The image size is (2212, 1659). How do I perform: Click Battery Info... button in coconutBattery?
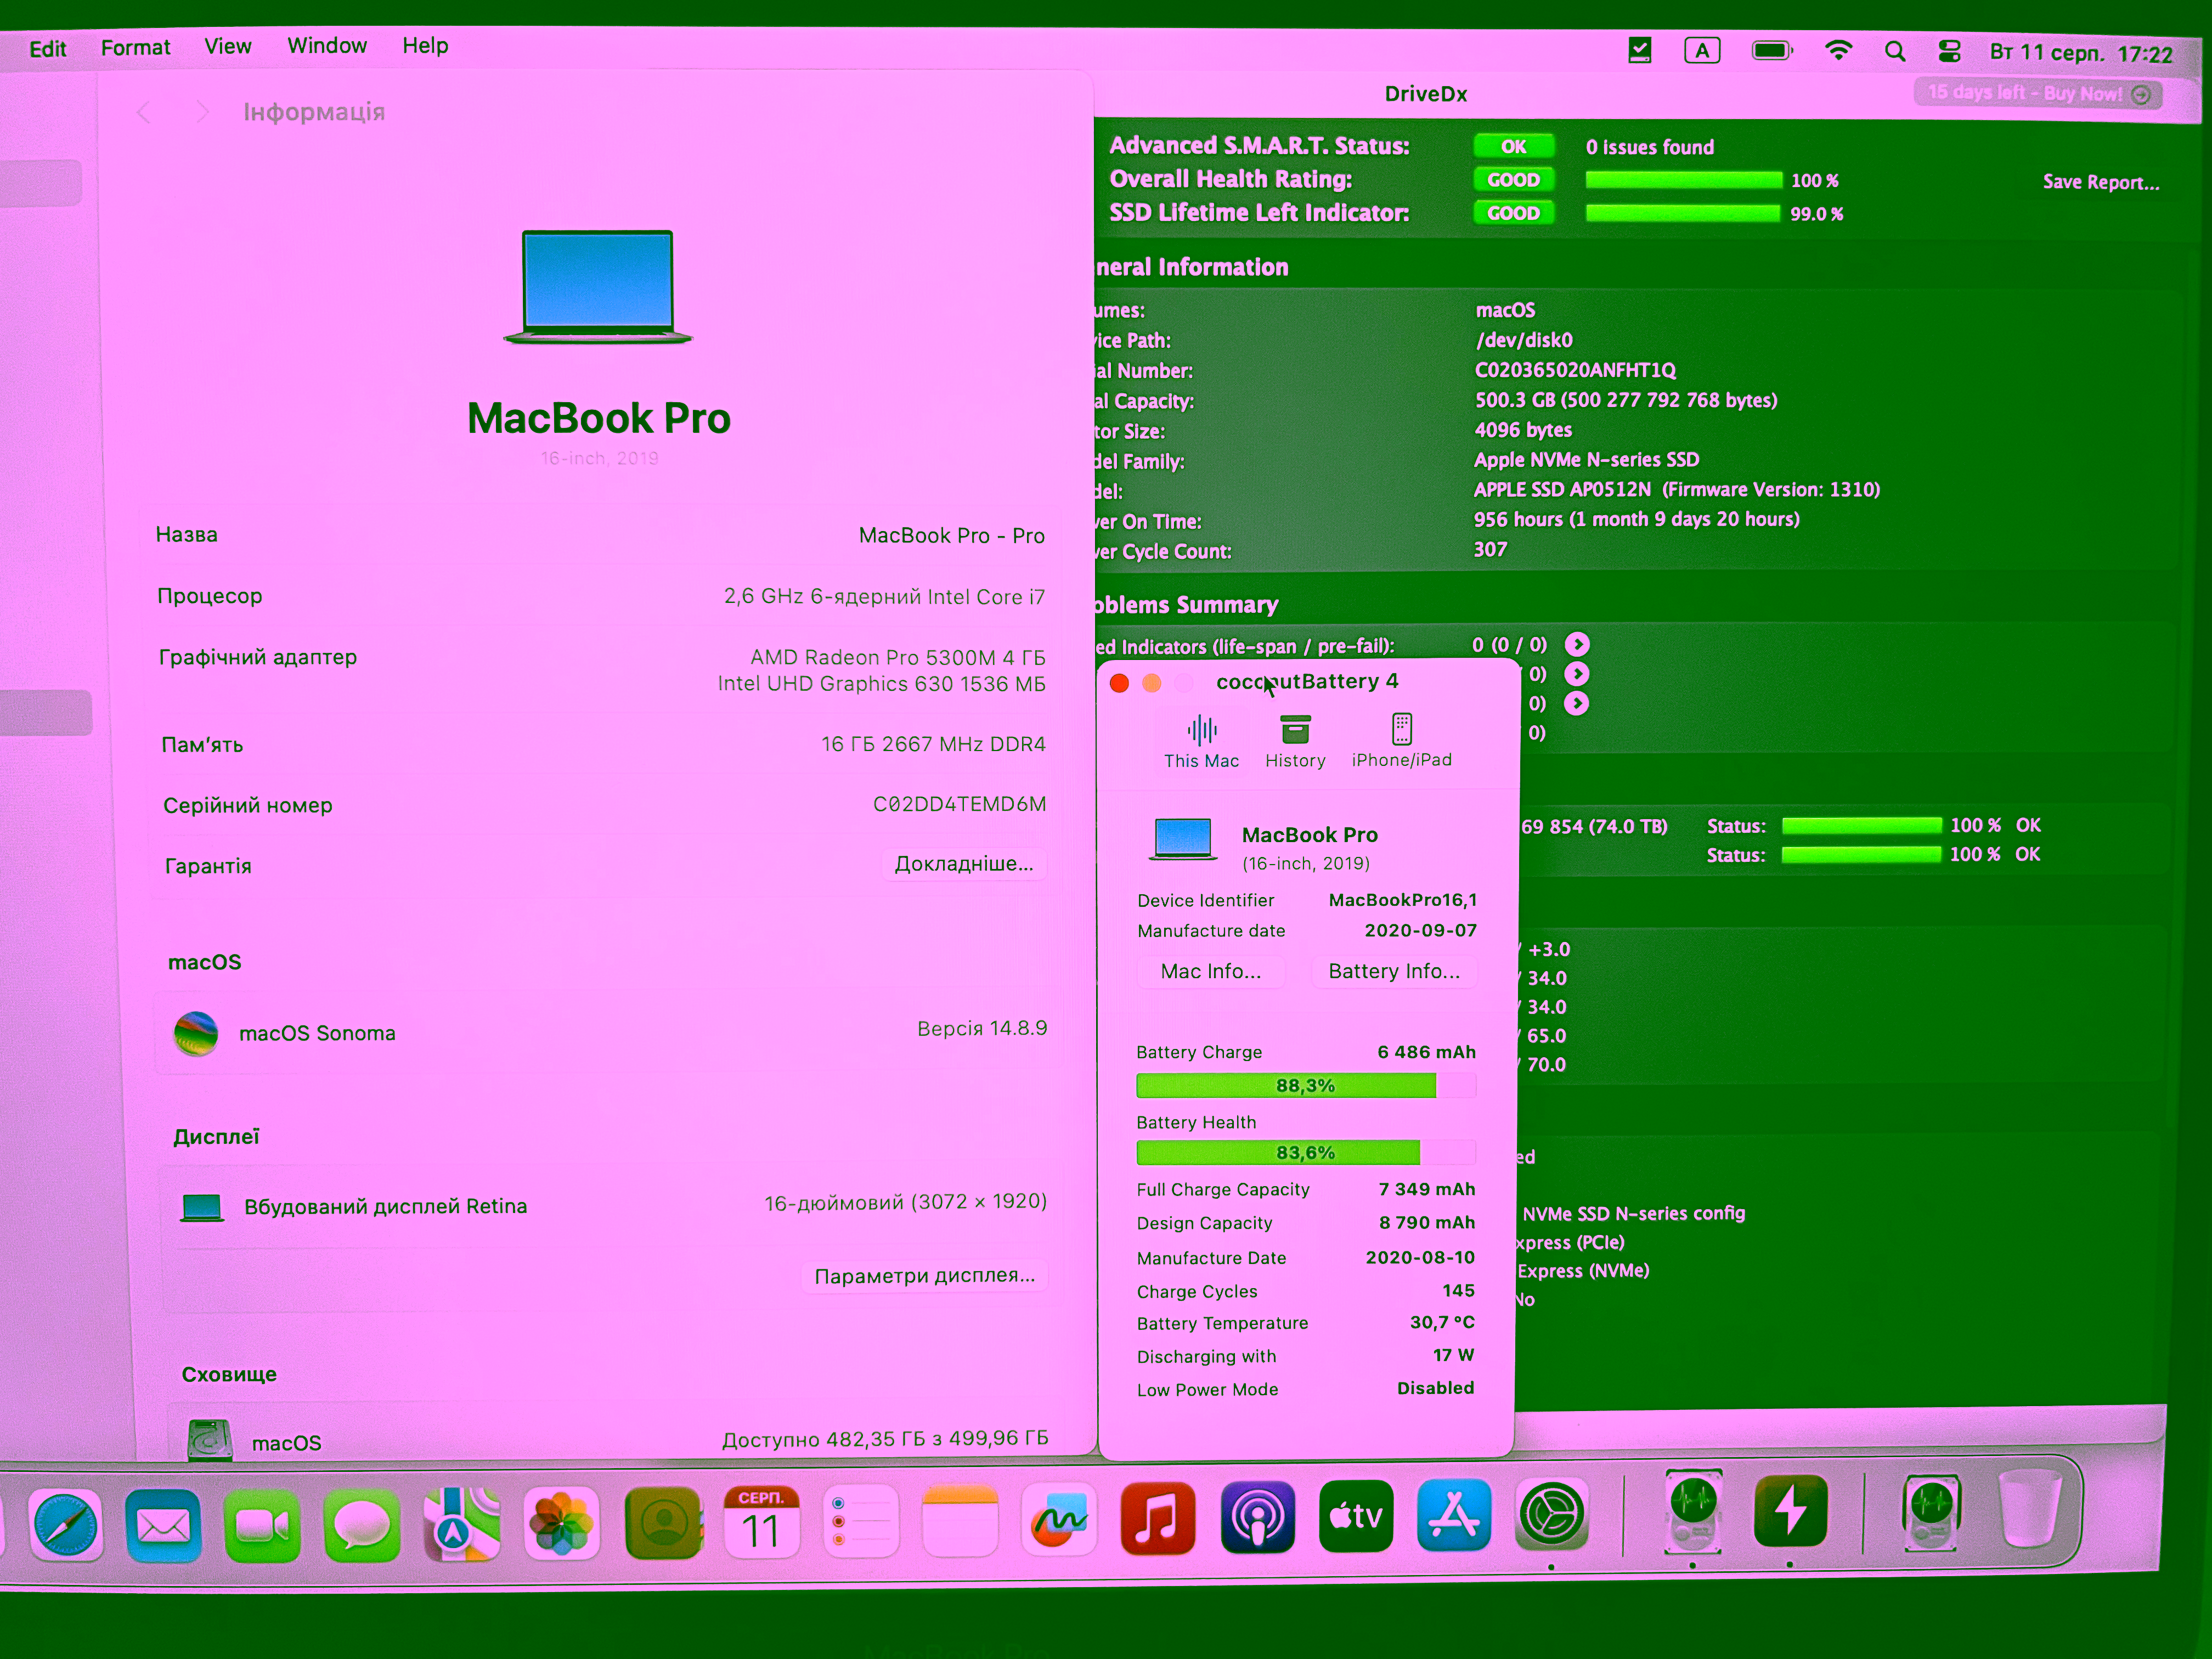point(1394,971)
